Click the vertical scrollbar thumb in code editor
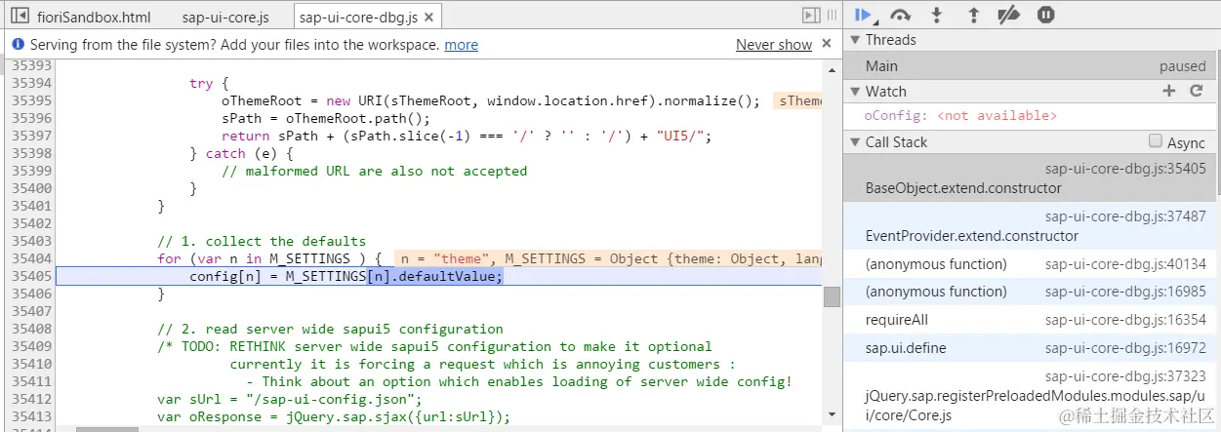The width and height of the screenshot is (1221, 432). click(832, 296)
